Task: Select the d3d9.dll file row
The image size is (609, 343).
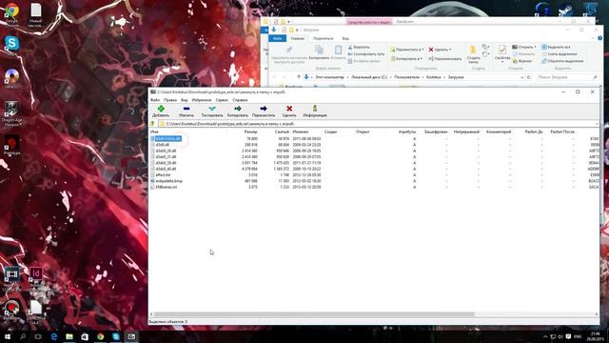Action: (x=163, y=145)
